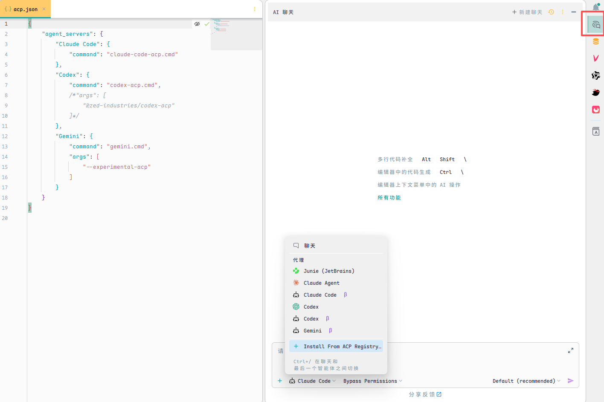604x402 pixels.
Task: Open the Bypass Permissions dropdown
Action: 373,381
